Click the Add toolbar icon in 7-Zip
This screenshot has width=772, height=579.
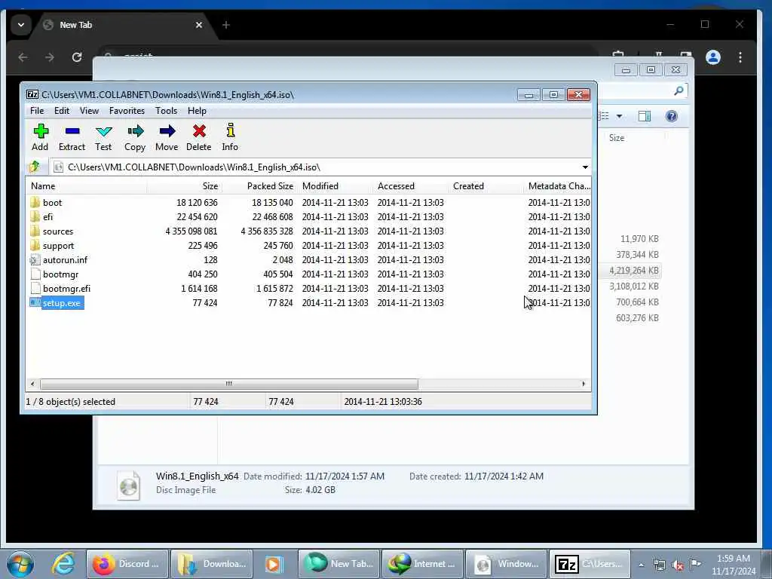[41, 137]
